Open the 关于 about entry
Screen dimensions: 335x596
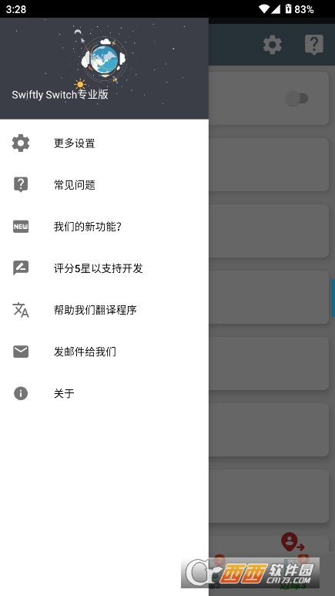coord(104,393)
